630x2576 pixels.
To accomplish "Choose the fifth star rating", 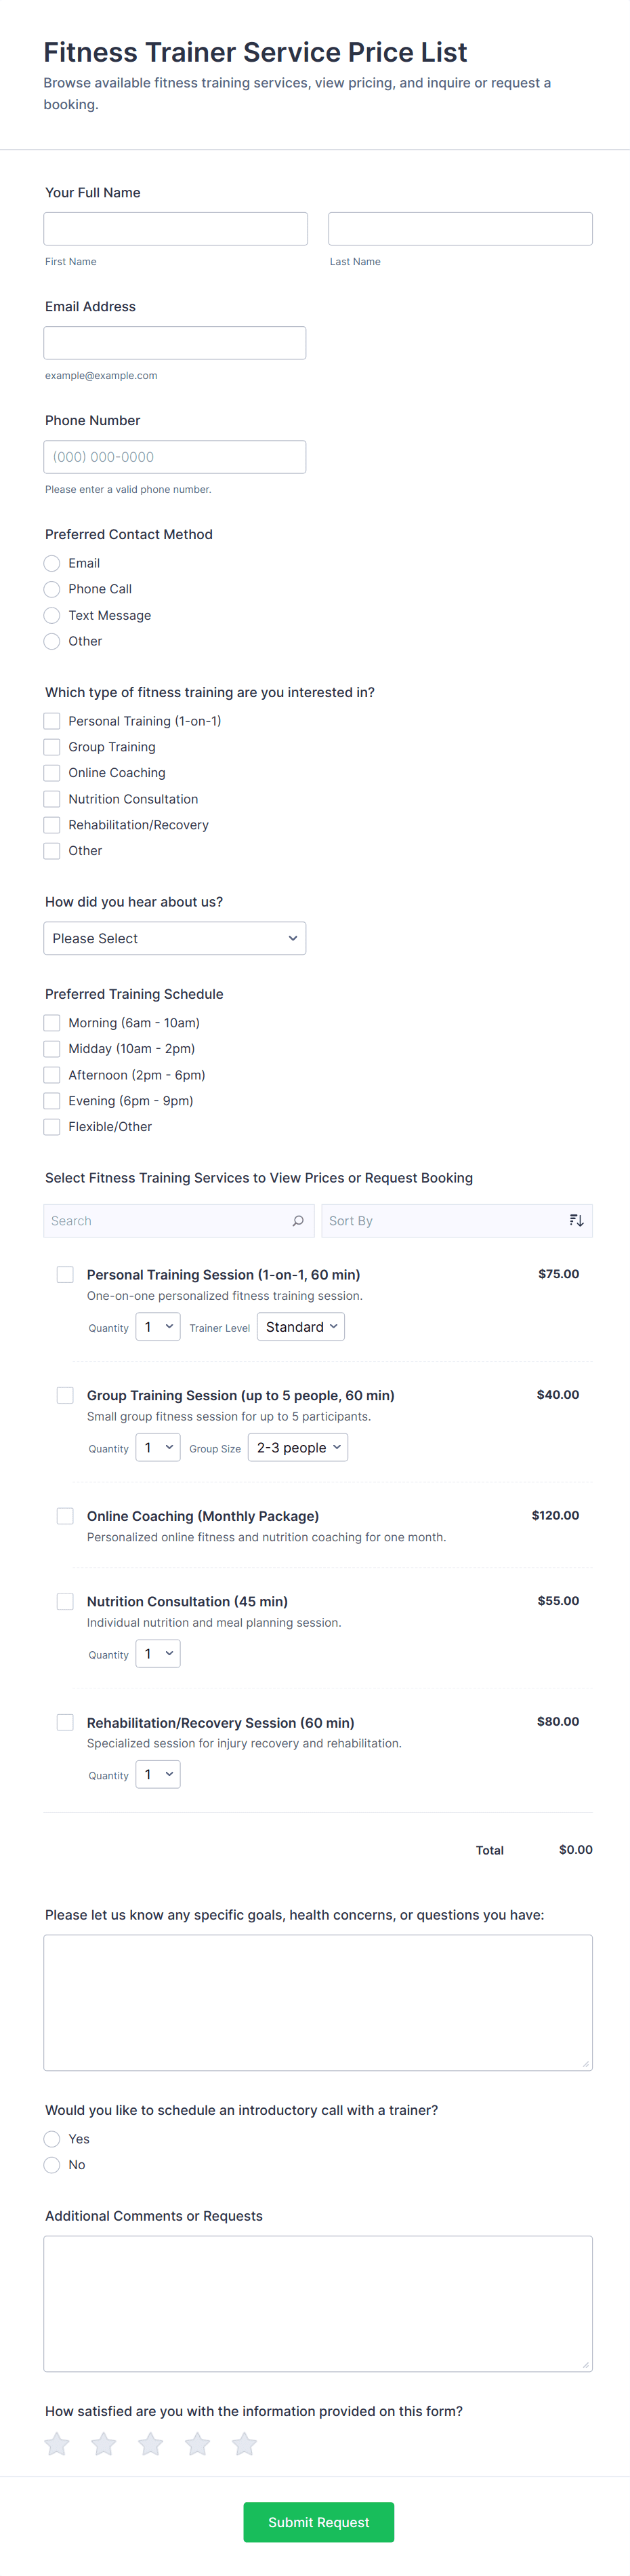I will point(245,2444).
